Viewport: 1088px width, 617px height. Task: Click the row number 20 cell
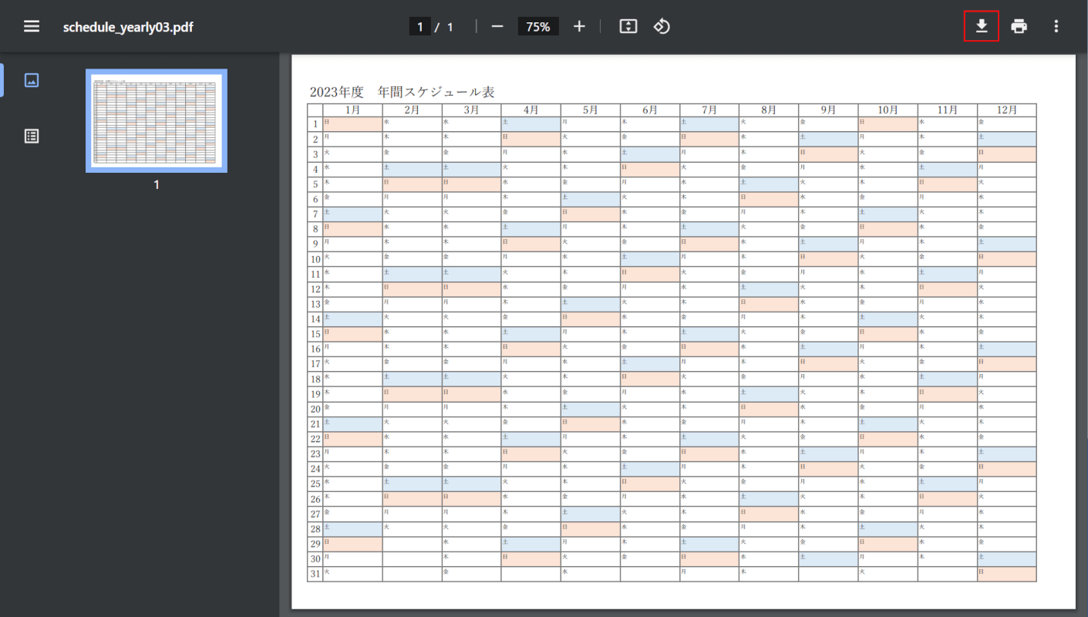[x=315, y=409]
